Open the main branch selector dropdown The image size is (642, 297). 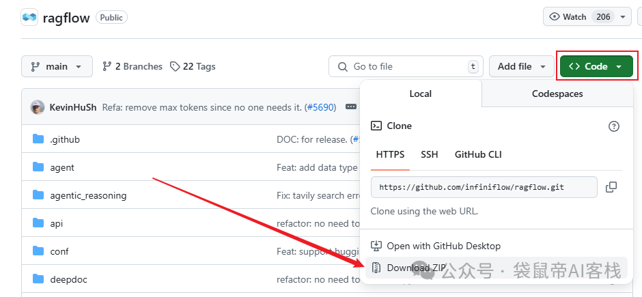click(x=57, y=66)
